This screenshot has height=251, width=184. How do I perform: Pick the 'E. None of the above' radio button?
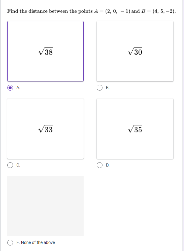point(10,242)
